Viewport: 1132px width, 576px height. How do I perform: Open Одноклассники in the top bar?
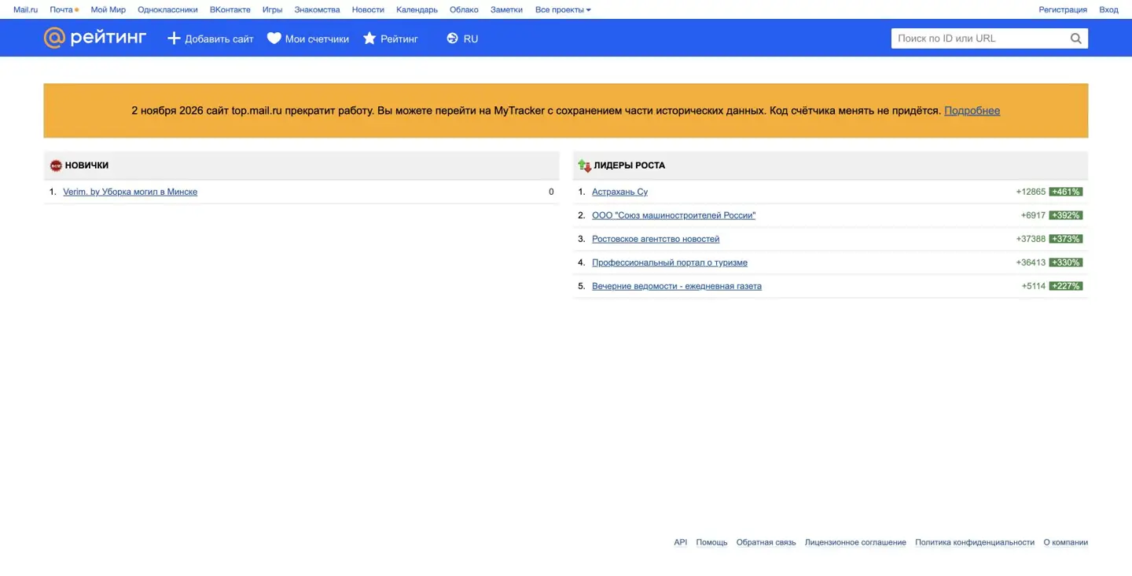(167, 10)
